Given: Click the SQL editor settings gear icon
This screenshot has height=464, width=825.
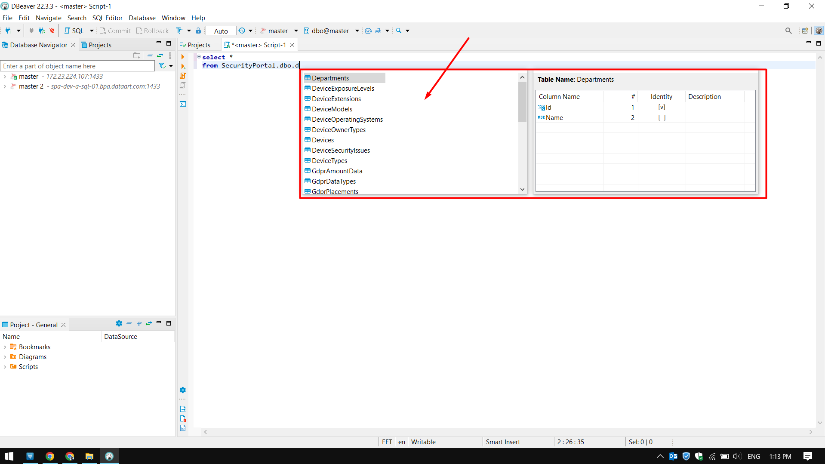Looking at the screenshot, I should tap(183, 390).
